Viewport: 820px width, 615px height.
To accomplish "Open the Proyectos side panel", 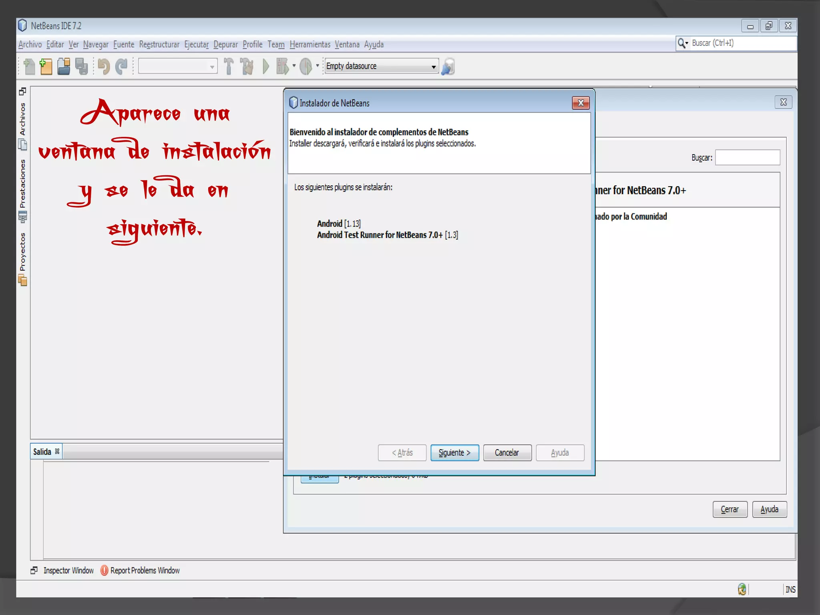I will point(22,252).
